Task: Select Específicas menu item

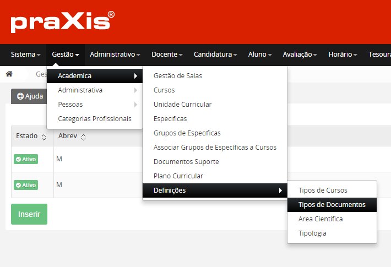Action: pos(215,119)
